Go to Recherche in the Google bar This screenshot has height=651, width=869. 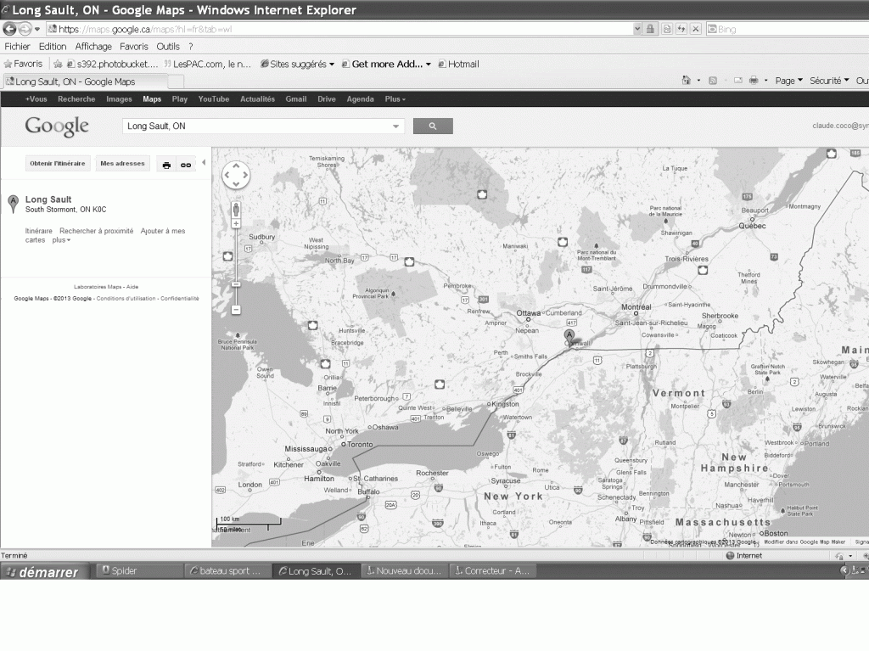pos(76,99)
